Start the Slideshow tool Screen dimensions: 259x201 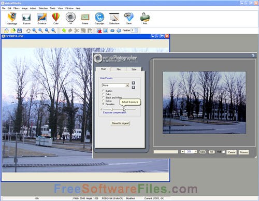pyautogui.click(x=114, y=19)
